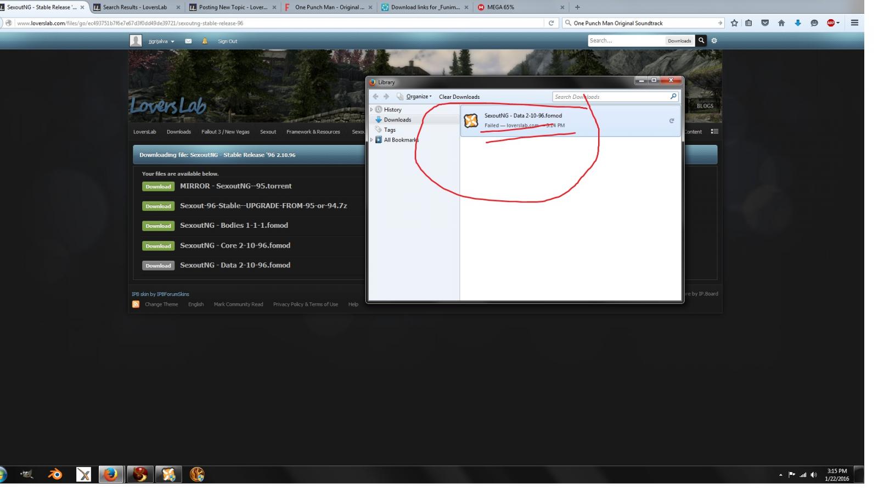This screenshot has width=878, height=494.
Task: Click the RSS feed icon in footer
Action: coord(136,304)
